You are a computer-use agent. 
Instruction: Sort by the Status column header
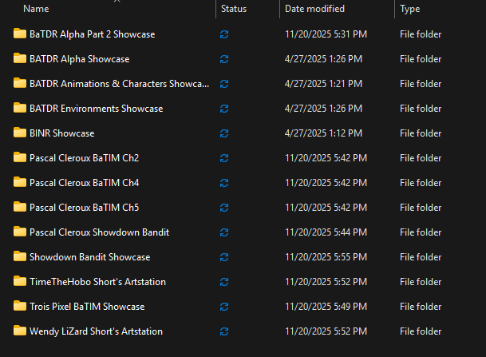tap(234, 9)
